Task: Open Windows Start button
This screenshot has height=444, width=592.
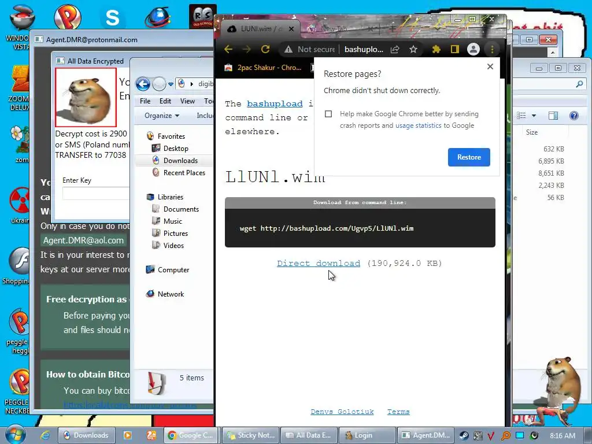Action: point(15,435)
